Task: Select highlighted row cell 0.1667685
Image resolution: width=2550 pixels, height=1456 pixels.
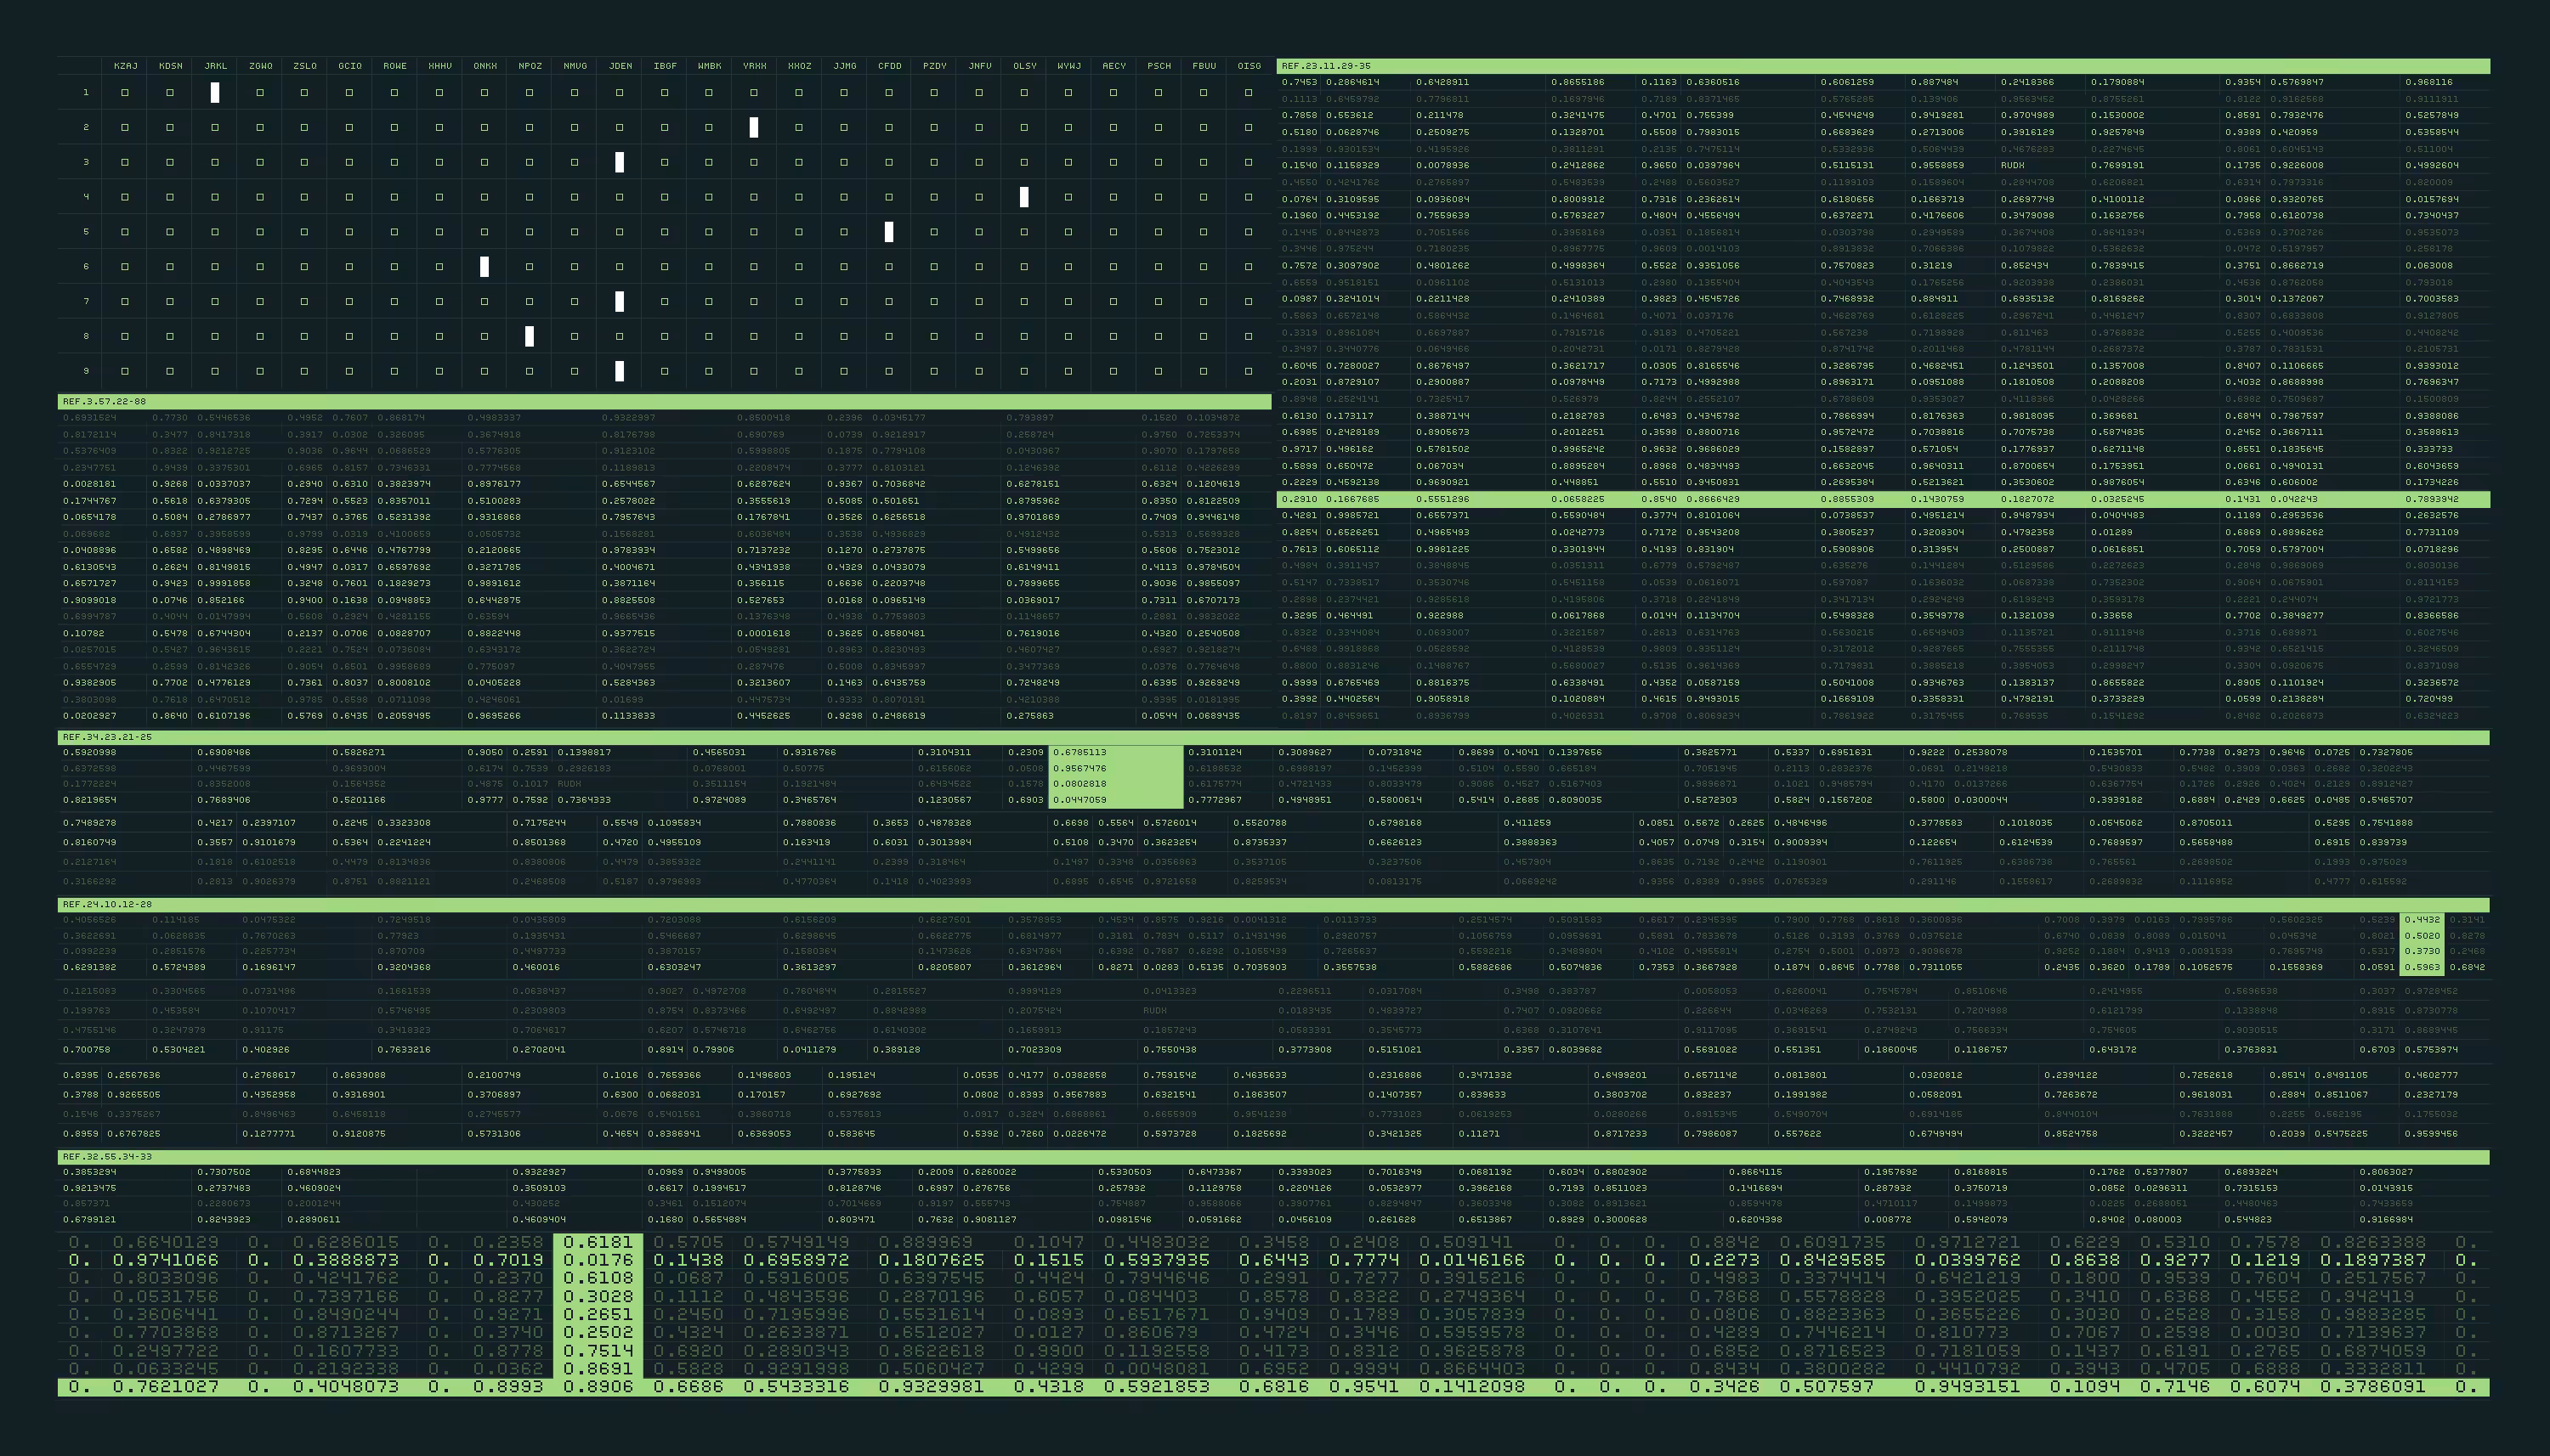Action: pos(1352,499)
